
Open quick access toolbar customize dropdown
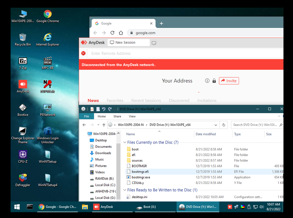pyautogui.click(x=115, y=109)
